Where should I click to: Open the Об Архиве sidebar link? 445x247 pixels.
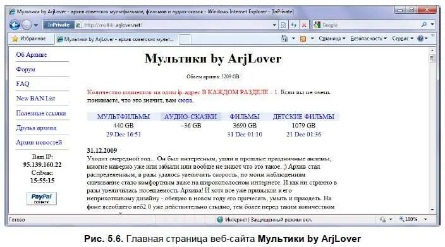pyautogui.click(x=31, y=55)
